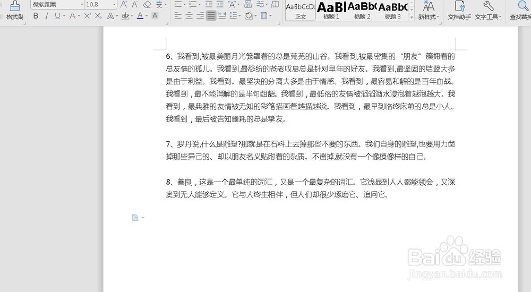The height and width of the screenshot is (292, 531).
Task: Open paragraph group dialog launcher
Action: (279, 23)
